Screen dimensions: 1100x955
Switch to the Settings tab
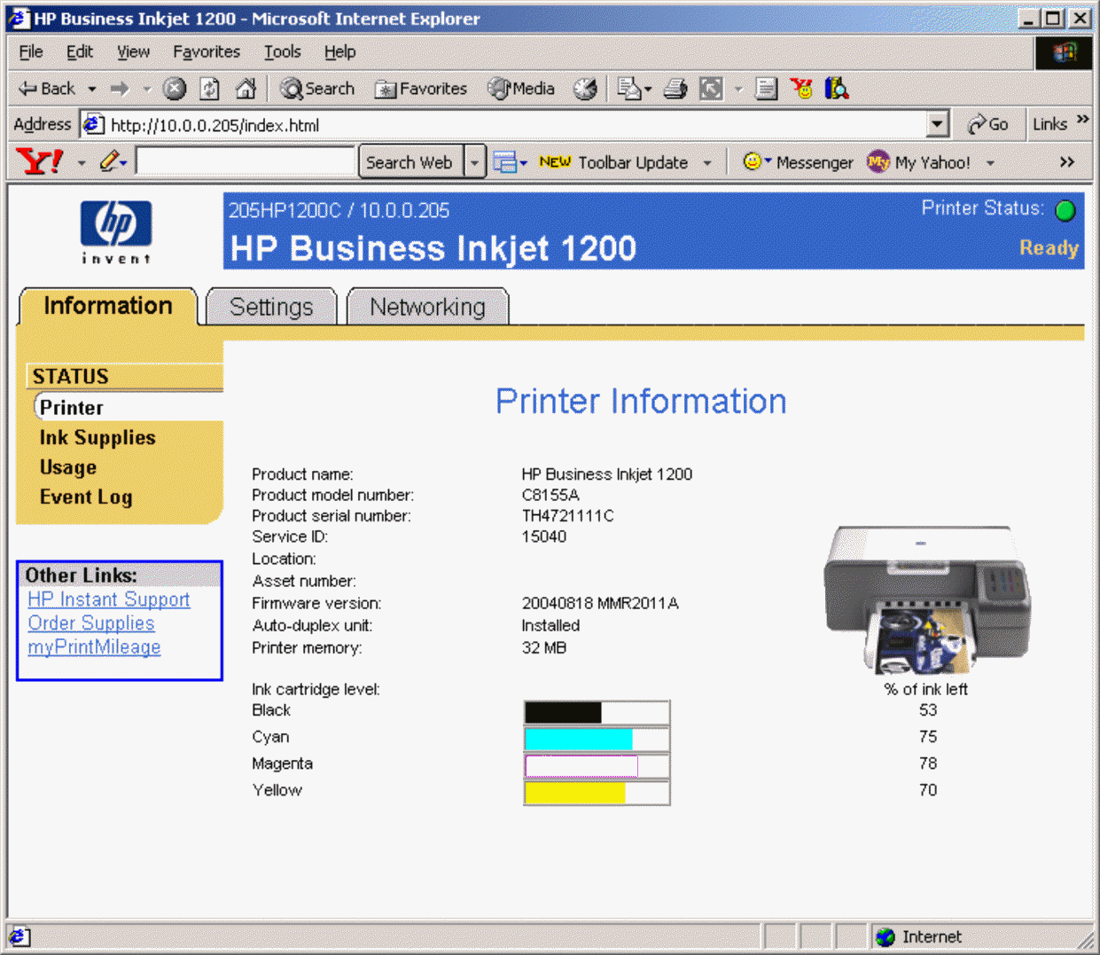tap(271, 307)
